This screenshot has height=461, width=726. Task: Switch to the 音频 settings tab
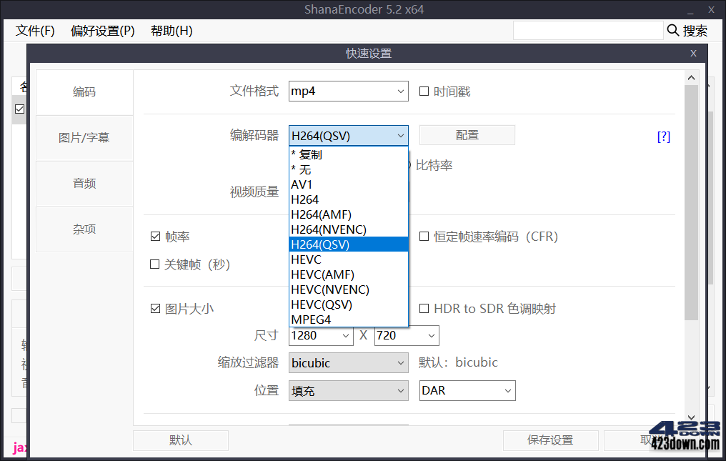[x=84, y=183]
